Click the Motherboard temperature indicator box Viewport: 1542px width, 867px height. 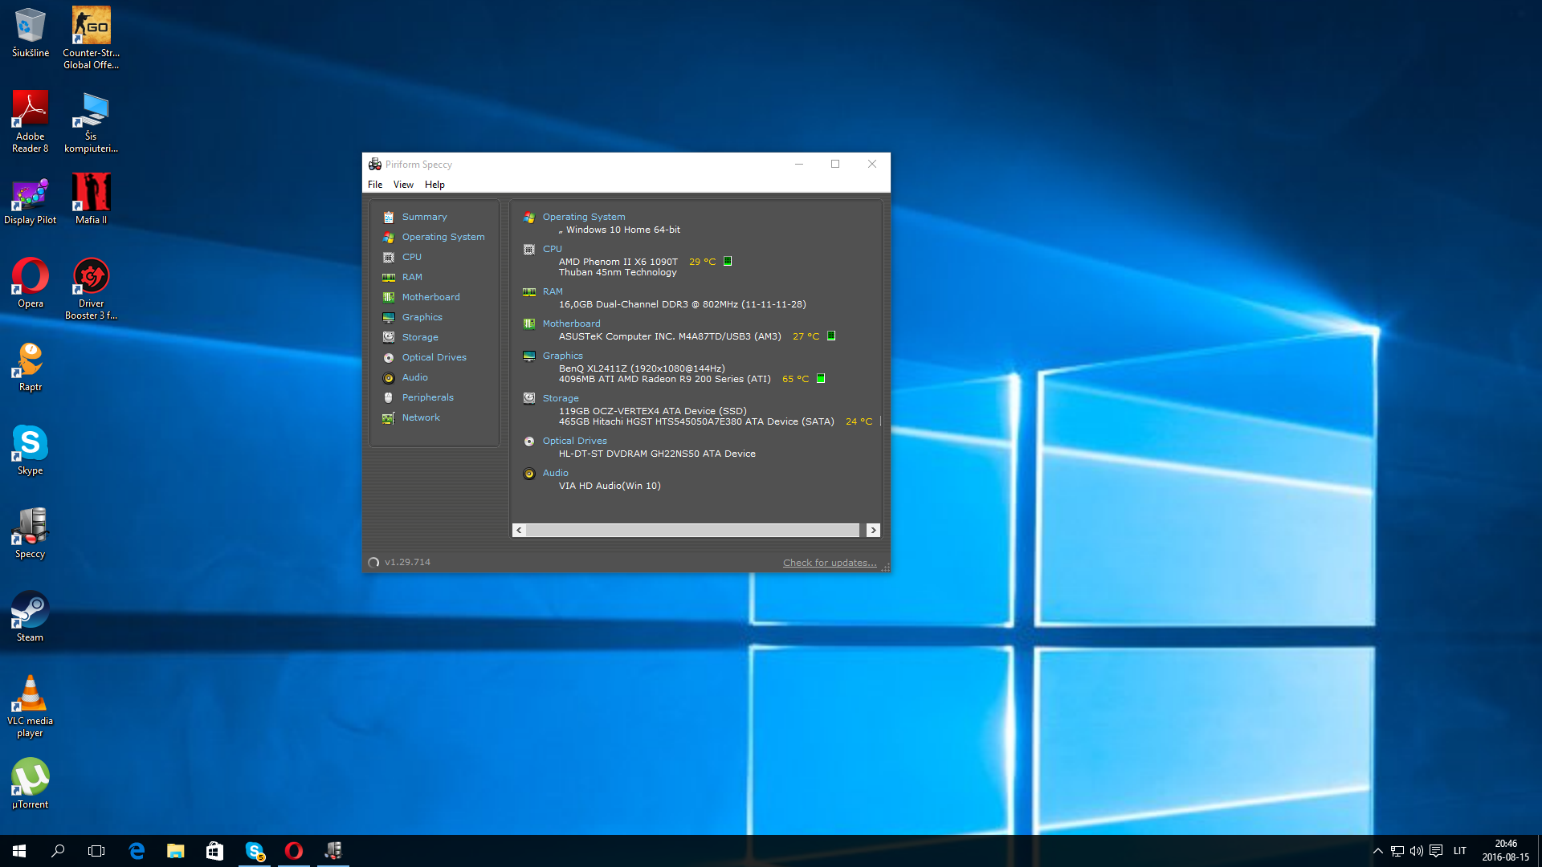[x=831, y=336]
